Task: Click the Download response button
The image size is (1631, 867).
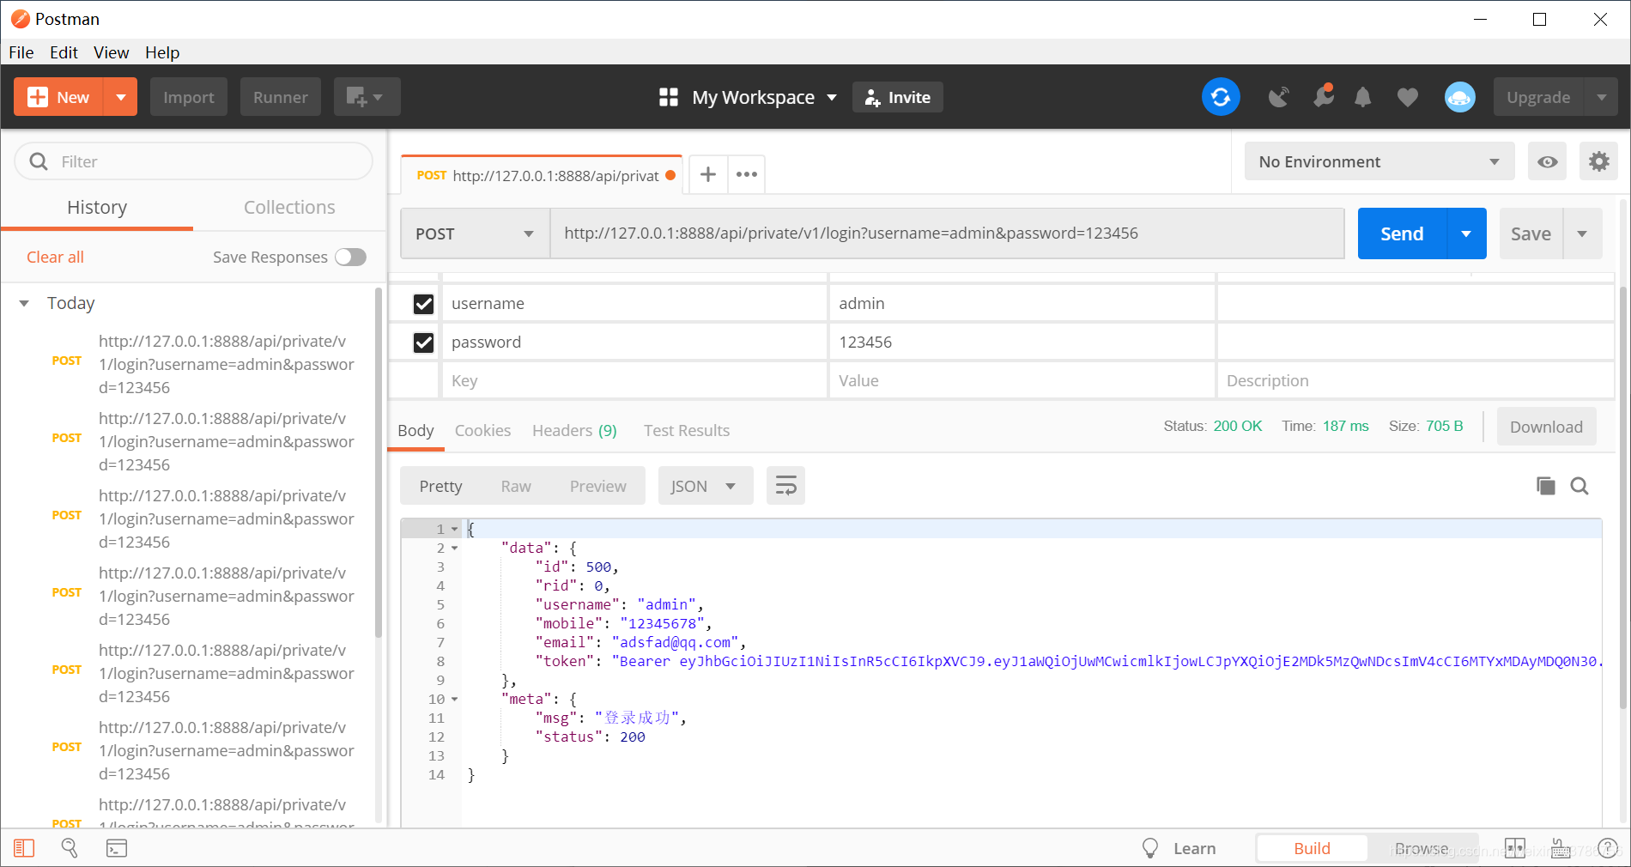Action: [x=1546, y=427]
